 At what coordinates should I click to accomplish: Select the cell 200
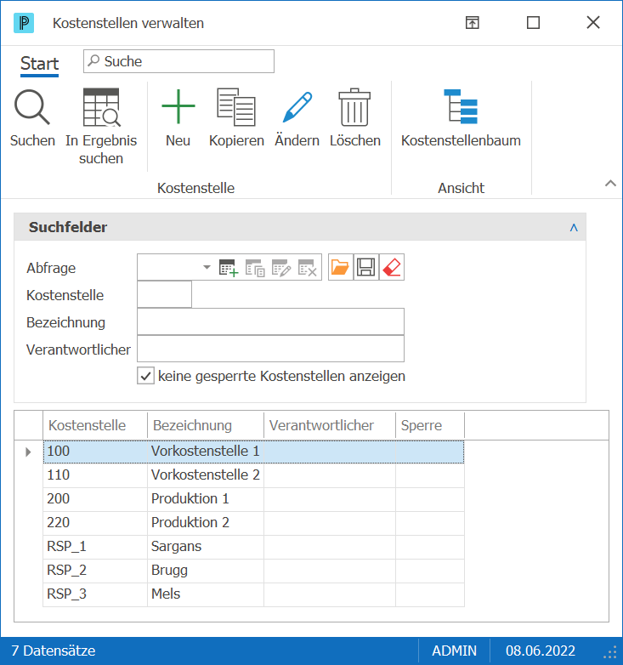click(95, 498)
